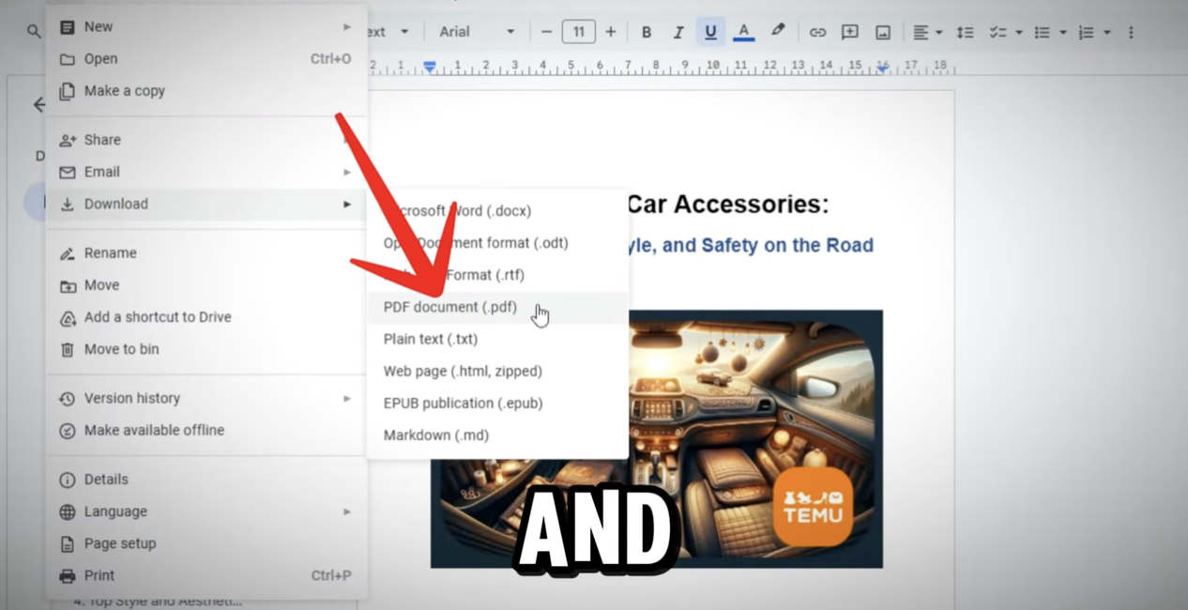Click the insert image icon

click(882, 32)
